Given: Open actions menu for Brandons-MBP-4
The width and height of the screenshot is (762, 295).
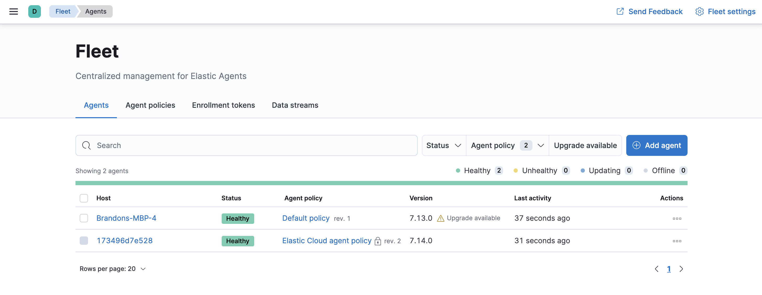Looking at the screenshot, I should pos(677,219).
